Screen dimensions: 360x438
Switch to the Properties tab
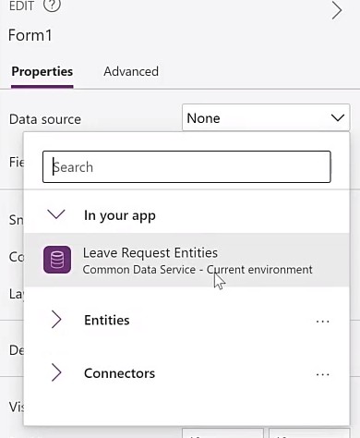point(42,71)
